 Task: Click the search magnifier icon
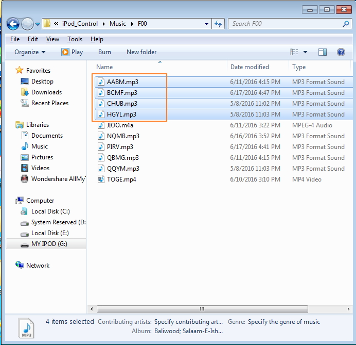(345, 24)
